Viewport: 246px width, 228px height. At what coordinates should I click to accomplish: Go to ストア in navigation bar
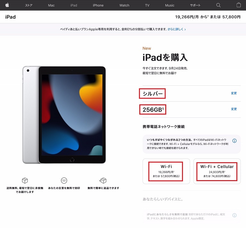[x=29, y=5]
